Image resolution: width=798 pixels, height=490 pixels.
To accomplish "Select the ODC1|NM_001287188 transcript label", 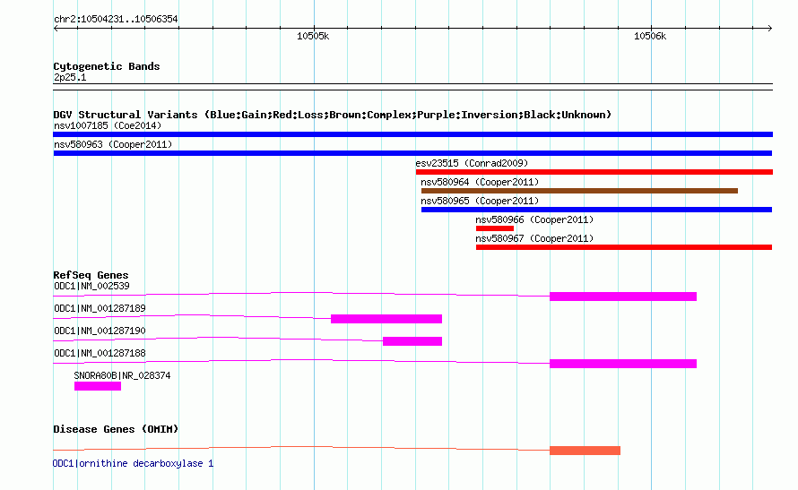I will pyautogui.click(x=100, y=353).
